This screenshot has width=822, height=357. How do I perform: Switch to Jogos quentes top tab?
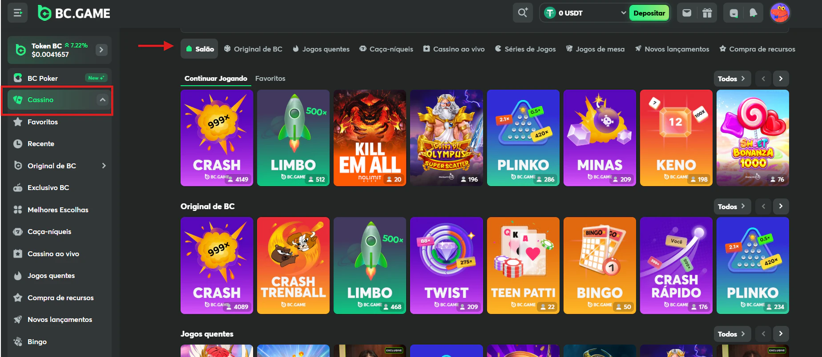click(x=321, y=49)
